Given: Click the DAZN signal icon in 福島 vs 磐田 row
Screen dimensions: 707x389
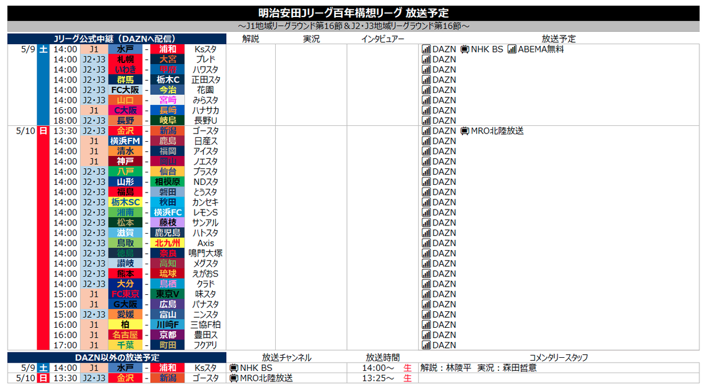Looking at the screenshot, I should tap(426, 192).
